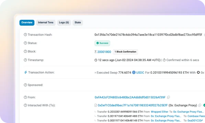Open the From address 0xFA42cF2f link
This screenshot has width=205, height=123.
pyautogui.click(x=130, y=97)
